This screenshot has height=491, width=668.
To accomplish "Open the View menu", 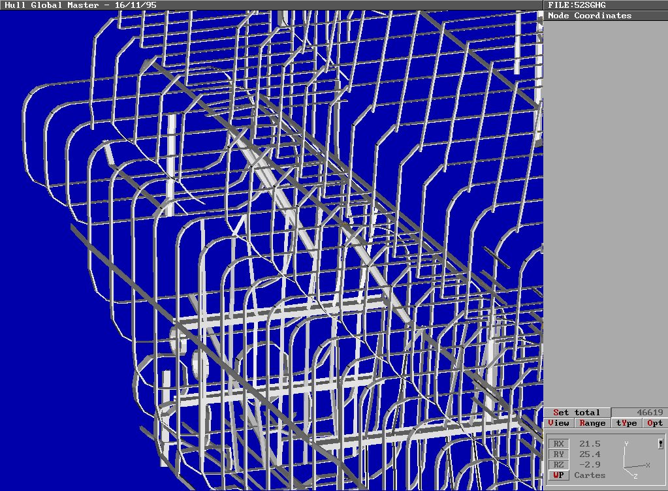I will point(558,422).
